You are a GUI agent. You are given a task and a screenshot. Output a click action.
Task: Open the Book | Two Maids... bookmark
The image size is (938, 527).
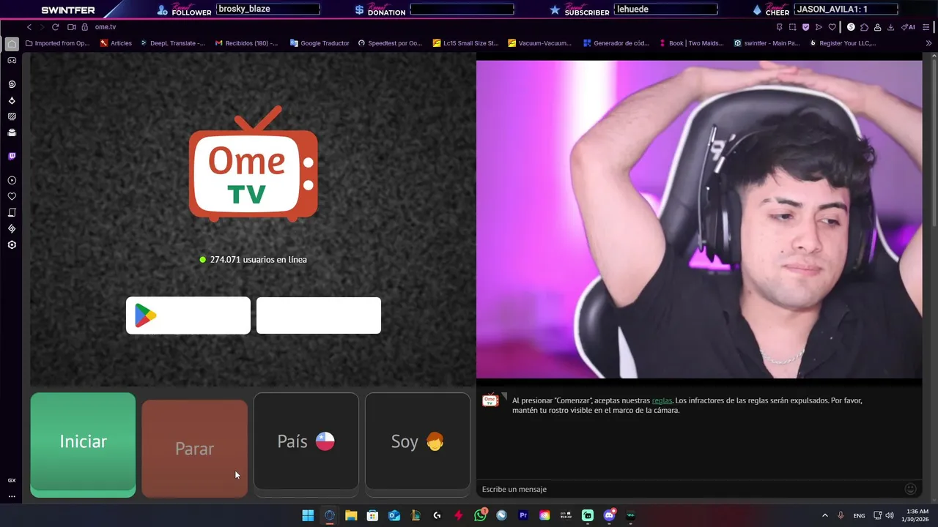tap(691, 43)
